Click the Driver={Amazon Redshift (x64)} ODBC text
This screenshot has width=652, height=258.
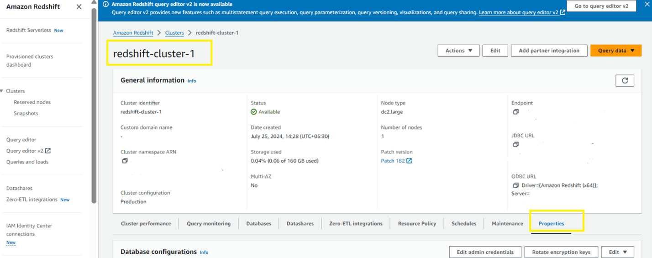[560, 185]
